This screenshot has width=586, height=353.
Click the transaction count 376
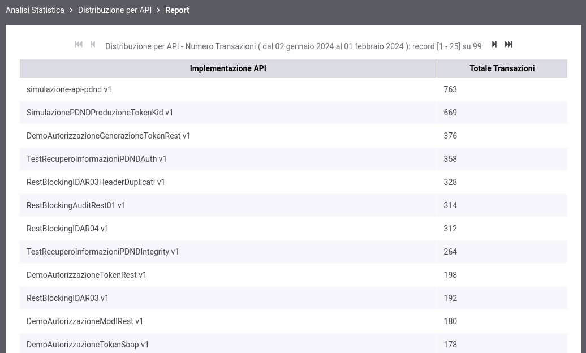[x=450, y=136]
